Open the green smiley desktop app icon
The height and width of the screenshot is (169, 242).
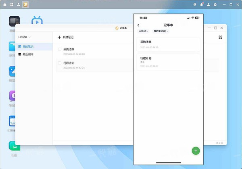[15, 146]
